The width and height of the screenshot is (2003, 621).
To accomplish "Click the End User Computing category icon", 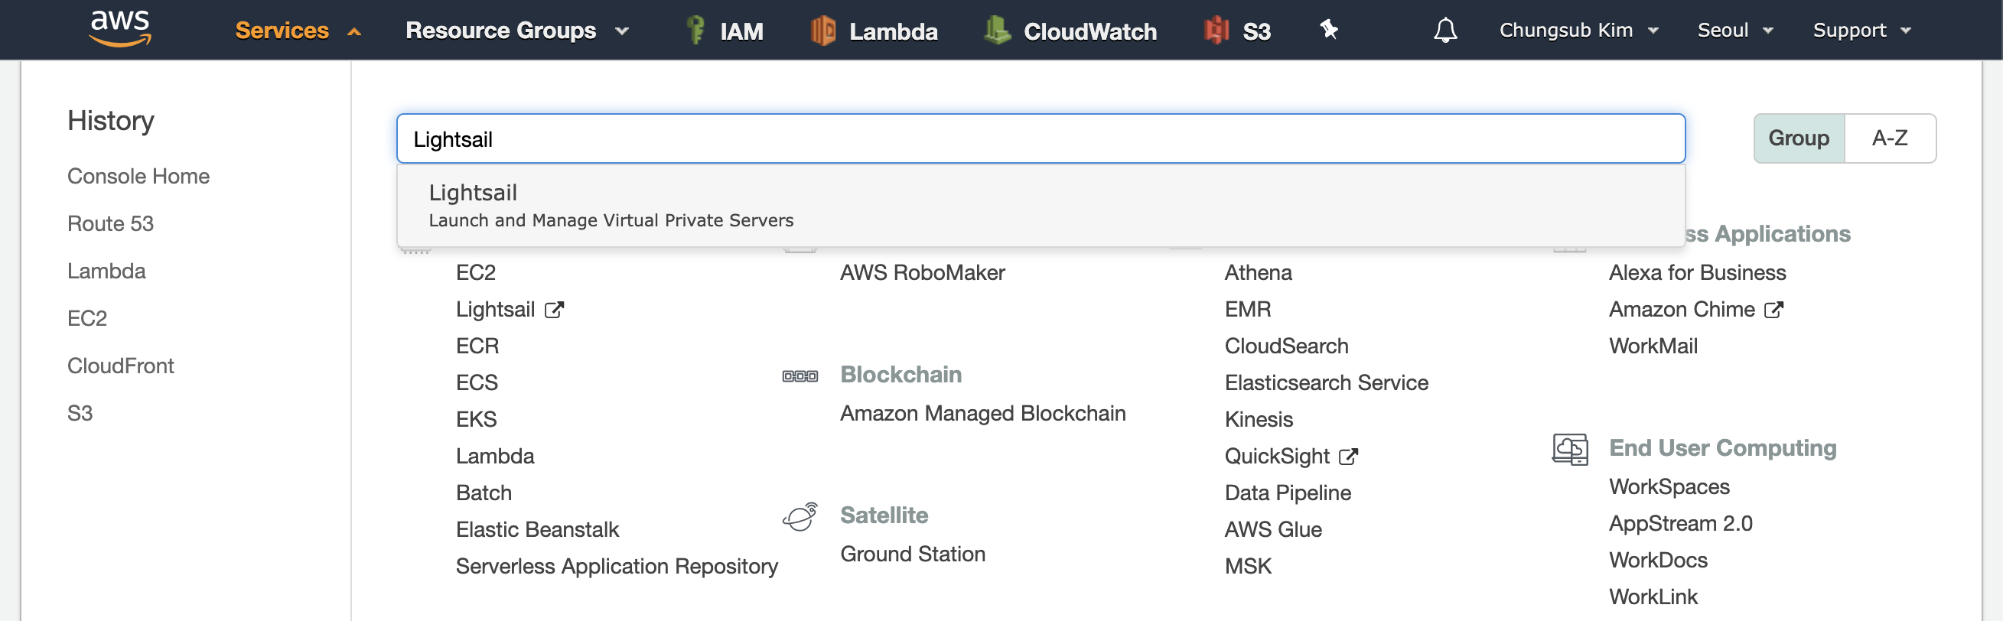I will pyautogui.click(x=1569, y=448).
